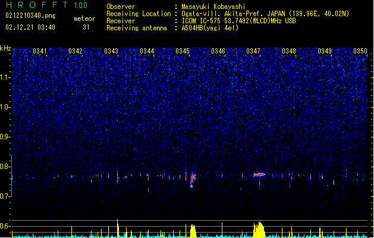The width and height of the screenshot is (374, 238).
Task: Click the long meteor echo near 0347
Action: click(259, 174)
